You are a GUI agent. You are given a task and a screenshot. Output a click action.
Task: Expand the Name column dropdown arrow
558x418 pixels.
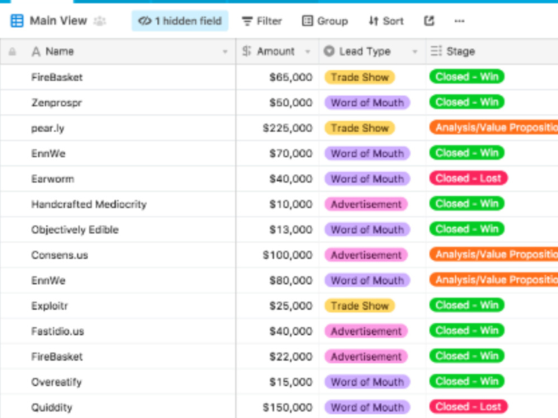pyautogui.click(x=225, y=52)
